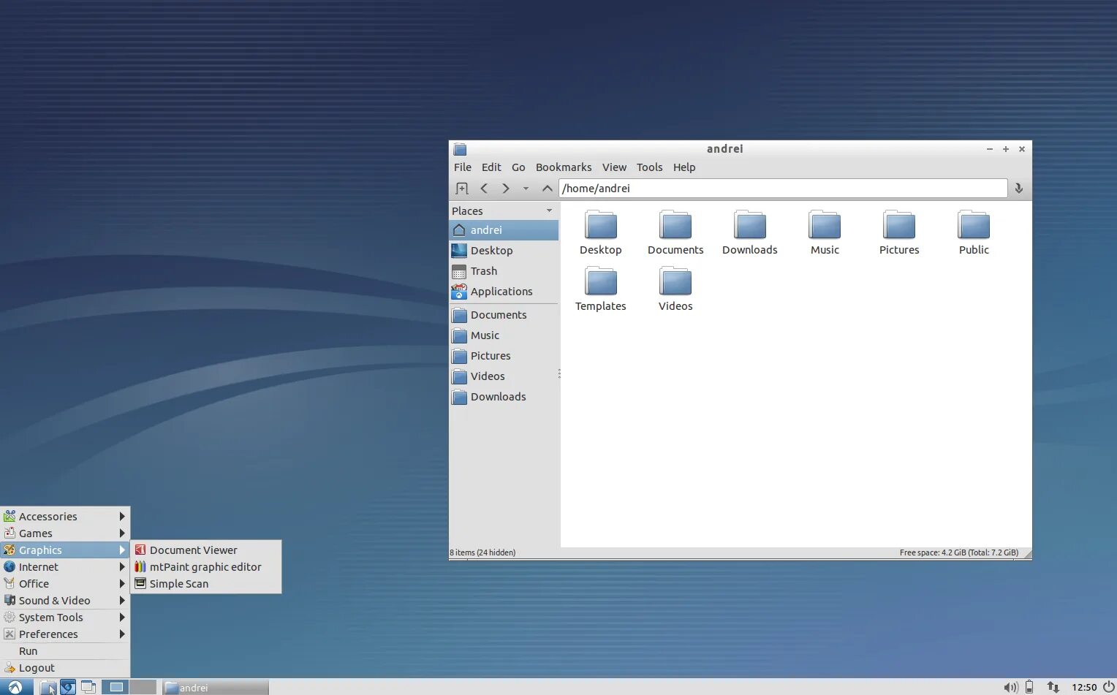Viewport: 1117px width, 695px height.
Task: Launch the web browser from the panel
Action: tap(68, 687)
